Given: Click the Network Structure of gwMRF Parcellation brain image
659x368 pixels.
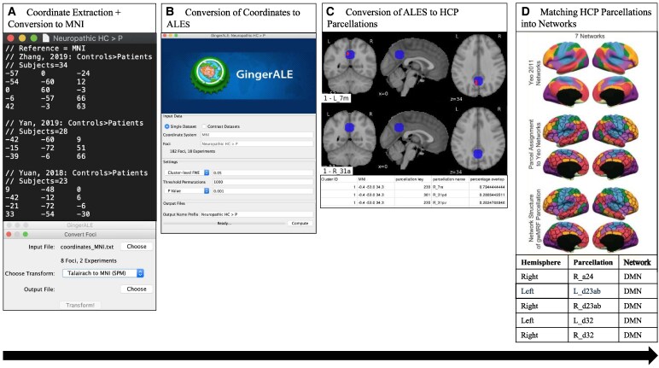Looking at the screenshot, I should (591, 219).
